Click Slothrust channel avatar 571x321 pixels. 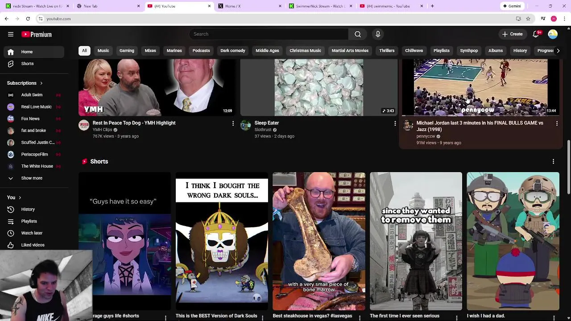pos(246,125)
